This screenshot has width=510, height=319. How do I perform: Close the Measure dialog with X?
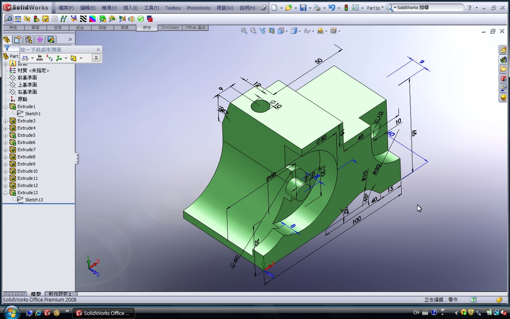click(98, 49)
